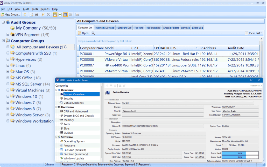Use the binoculars find icon in Snapshot Viewer
This screenshot has width=267, height=167.
click(x=120, y=86)
